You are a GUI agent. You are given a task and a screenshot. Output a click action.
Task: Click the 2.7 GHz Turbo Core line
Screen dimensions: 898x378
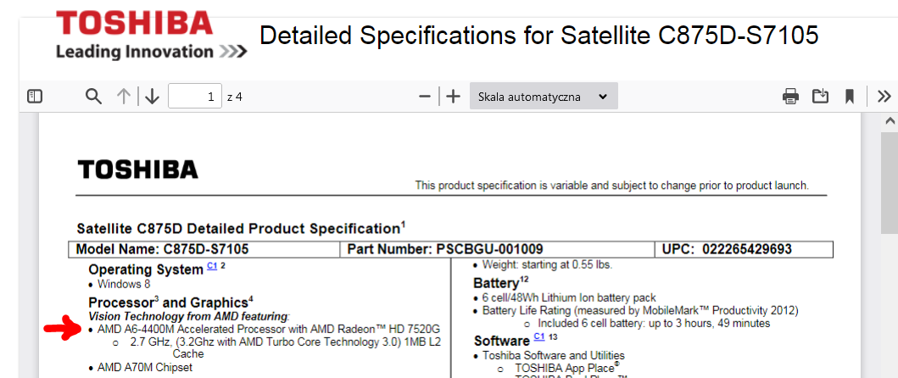[x=286, y=342]
